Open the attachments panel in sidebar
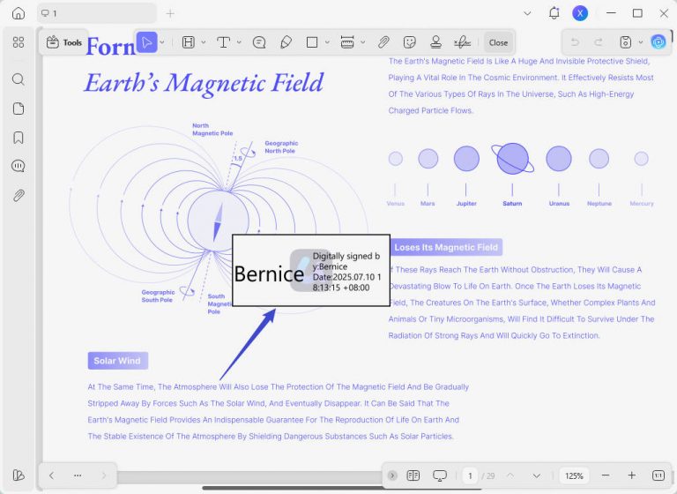 pos(19,195)
